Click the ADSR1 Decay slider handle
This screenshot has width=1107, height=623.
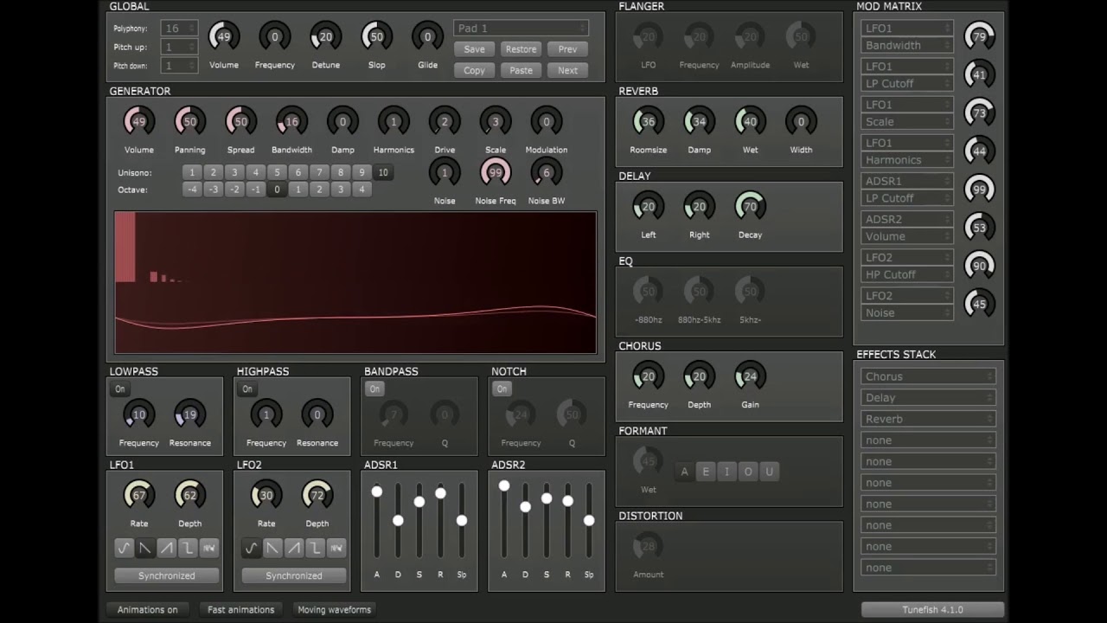398,520
